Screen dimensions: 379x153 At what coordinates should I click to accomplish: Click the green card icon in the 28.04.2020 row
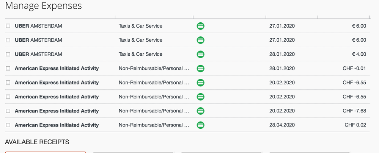tap(200, 125)
